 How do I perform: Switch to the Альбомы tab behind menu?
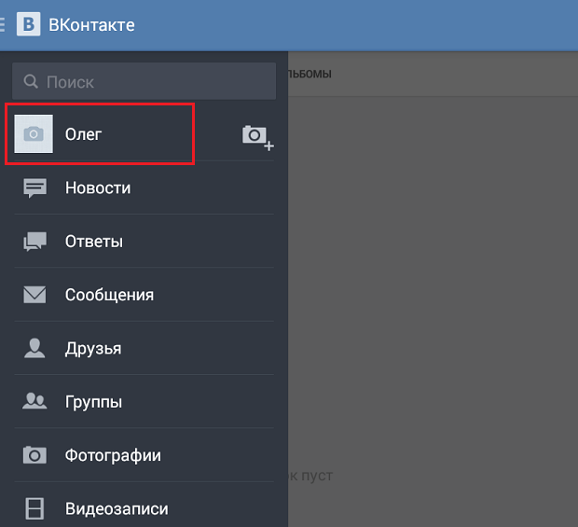[x=310, y=74]
